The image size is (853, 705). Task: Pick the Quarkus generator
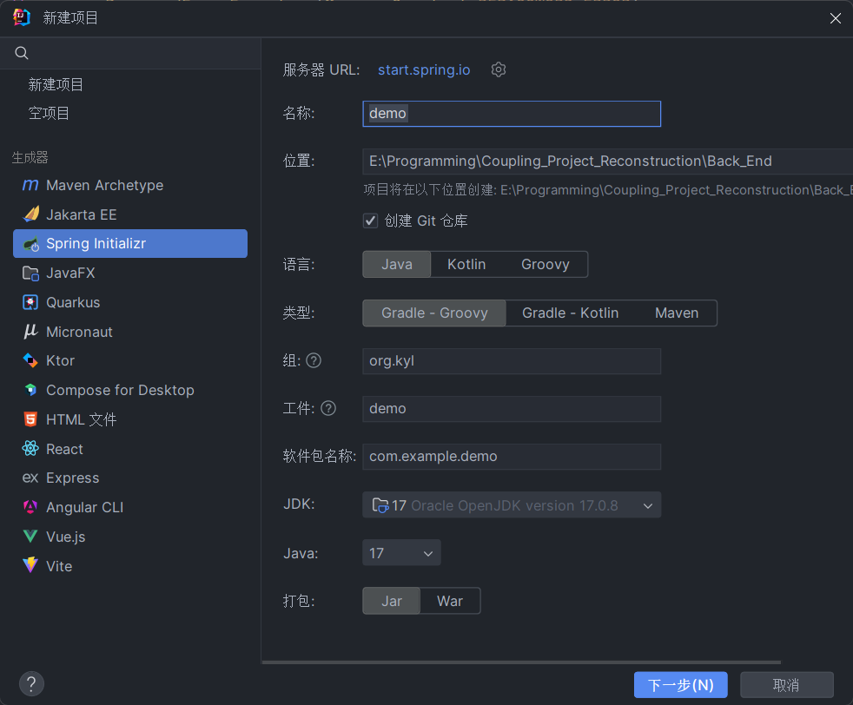tap(73, 302)
